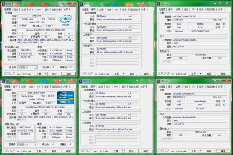
Task: Click the 12 MBytes L3 size field in cache window
Action: 109,49
